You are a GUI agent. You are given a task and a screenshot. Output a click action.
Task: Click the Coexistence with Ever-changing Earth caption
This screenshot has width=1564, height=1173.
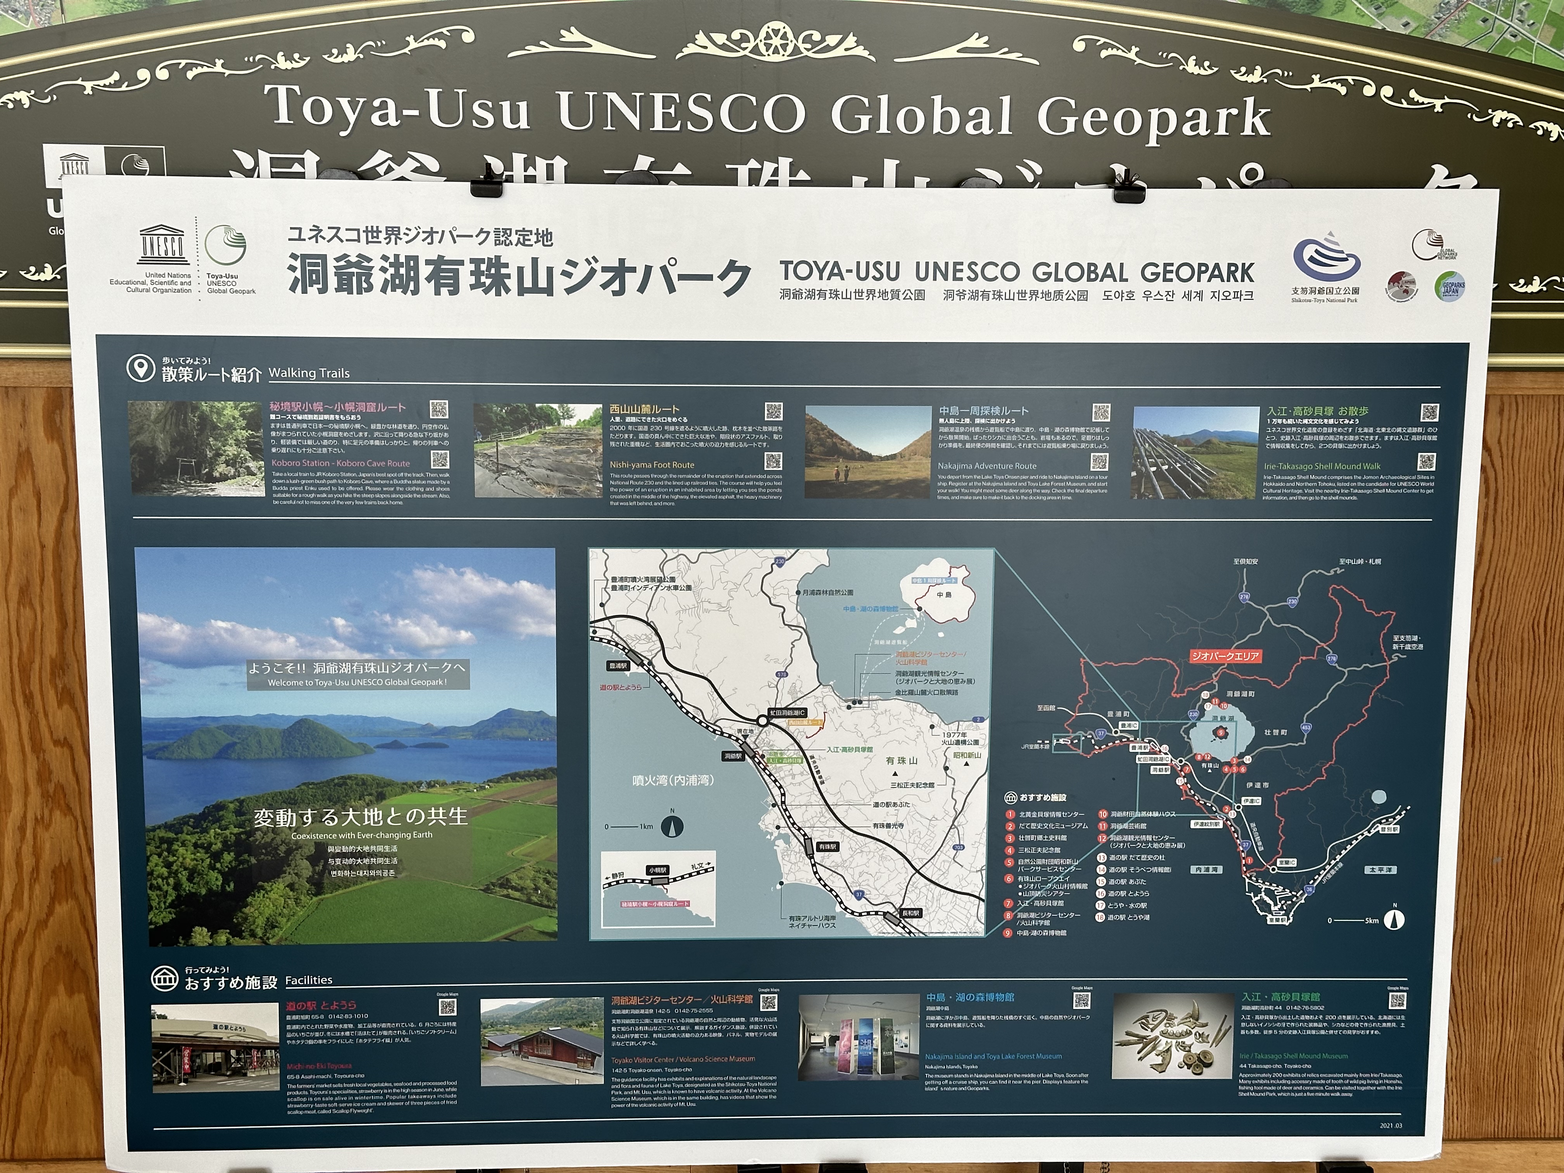click(x=361, y=835)
